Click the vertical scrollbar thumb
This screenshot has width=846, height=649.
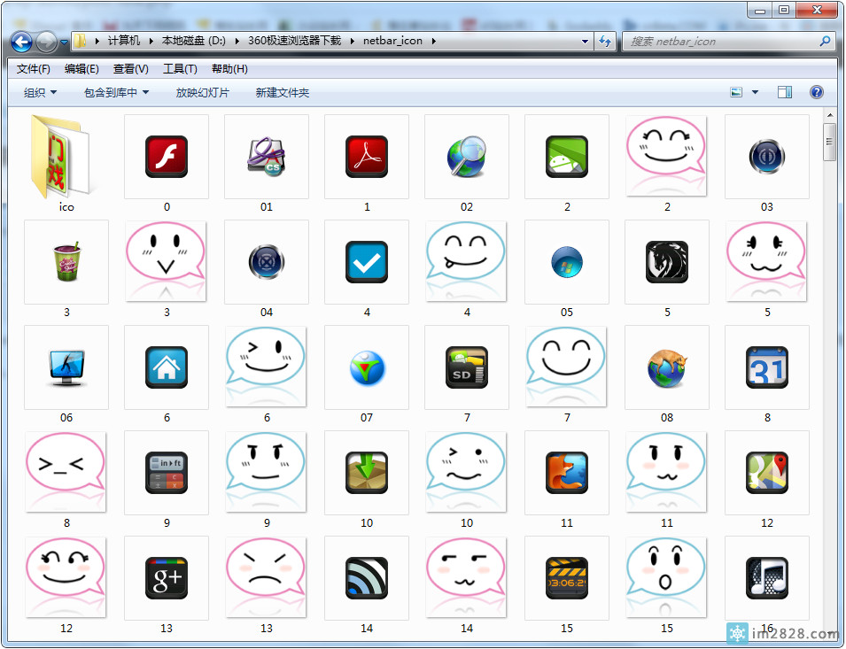830,142
